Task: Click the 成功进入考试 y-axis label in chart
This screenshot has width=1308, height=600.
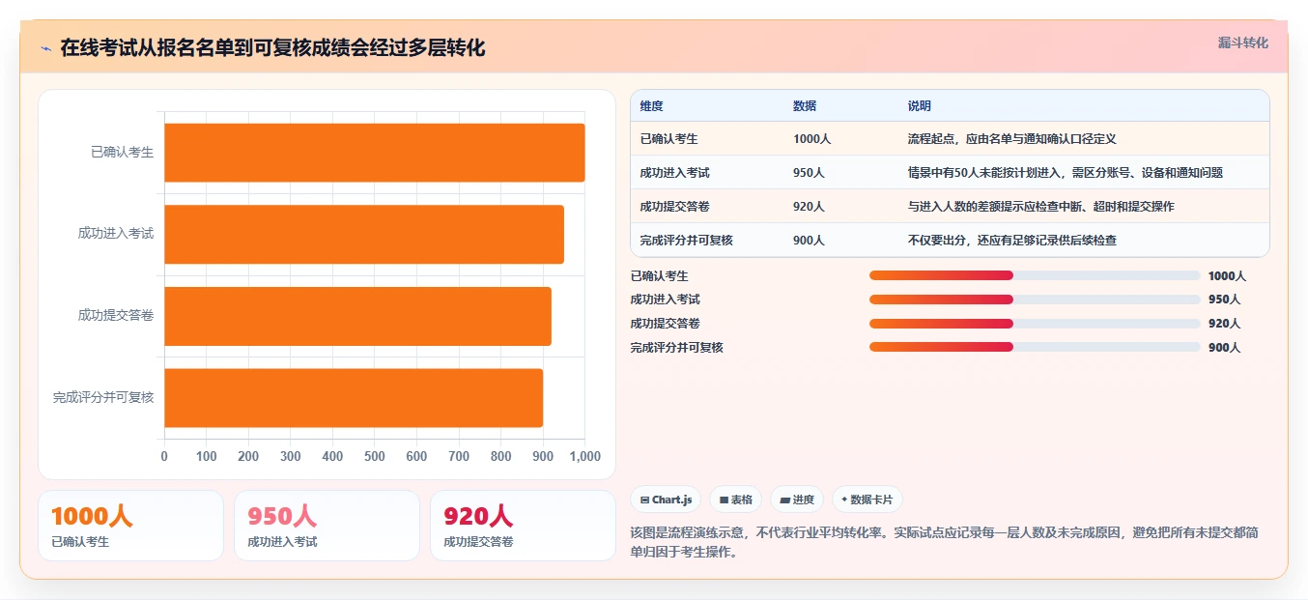Action: (x=116, y=234)
